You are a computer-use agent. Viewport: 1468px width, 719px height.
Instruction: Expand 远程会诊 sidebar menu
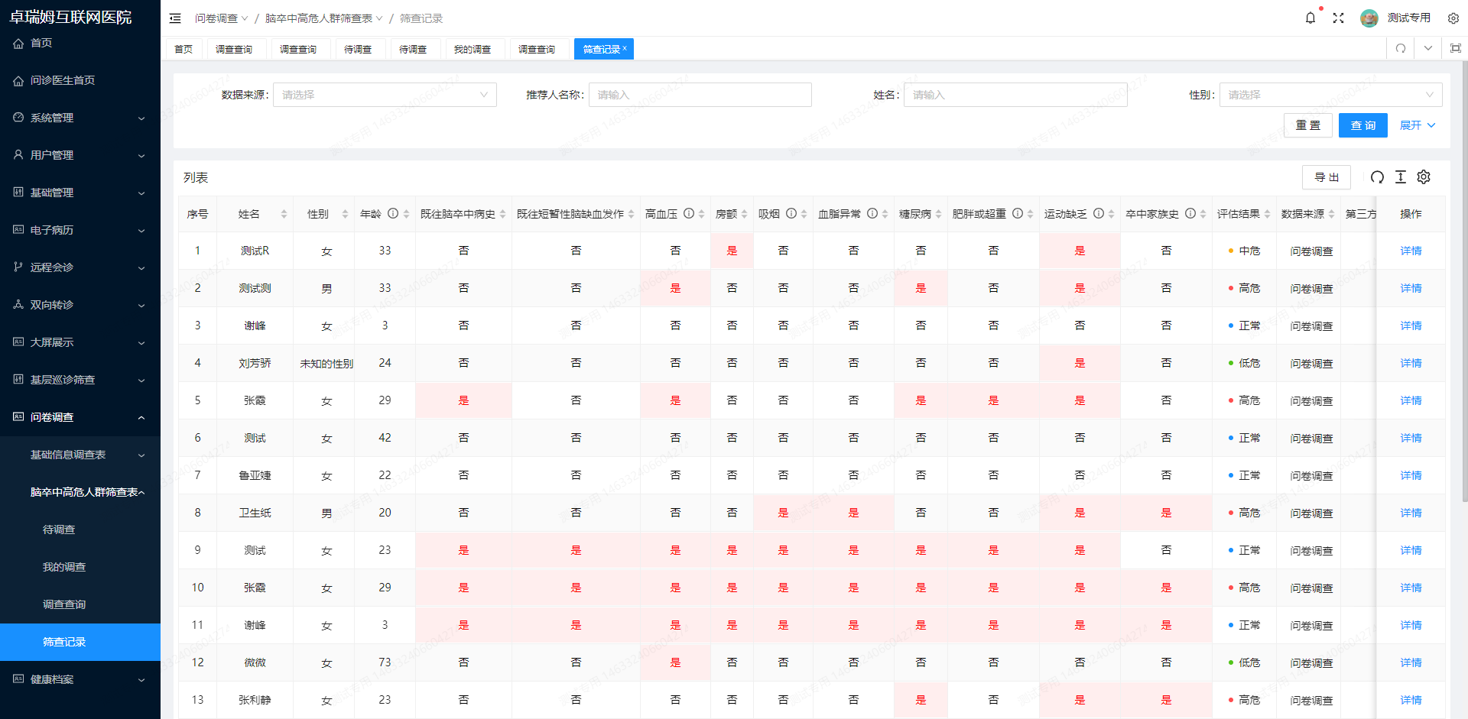pos(80,267)
